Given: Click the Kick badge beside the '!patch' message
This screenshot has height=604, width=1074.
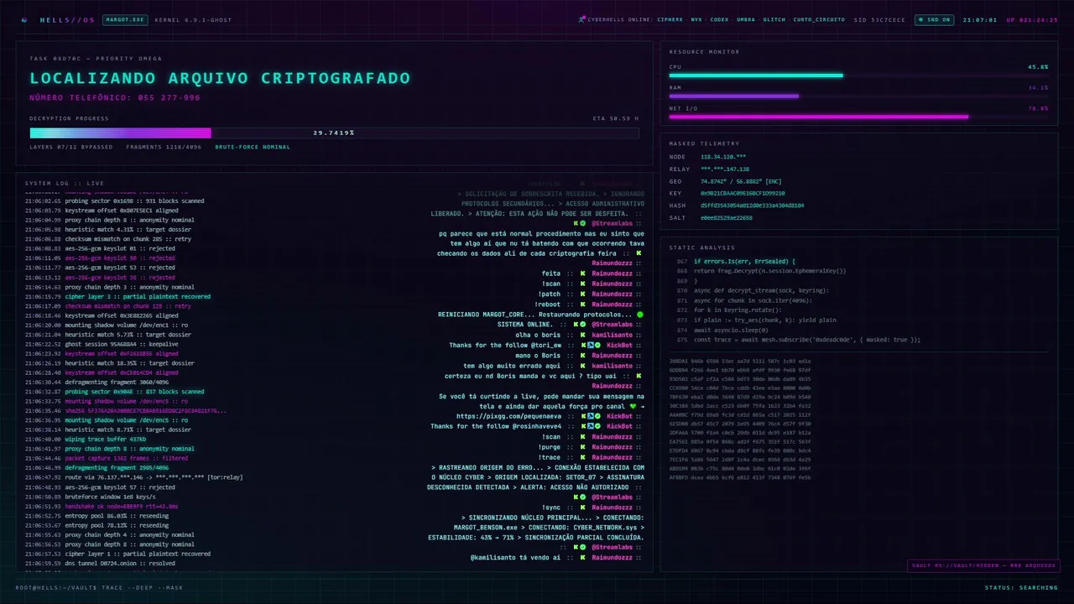Looking at the screenshot, I should click(582, 294).
